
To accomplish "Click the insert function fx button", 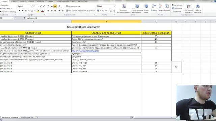I will pyautogui.click(x=24, y=18).
